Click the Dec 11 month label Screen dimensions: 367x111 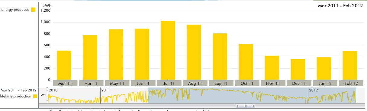pos(299,83)
